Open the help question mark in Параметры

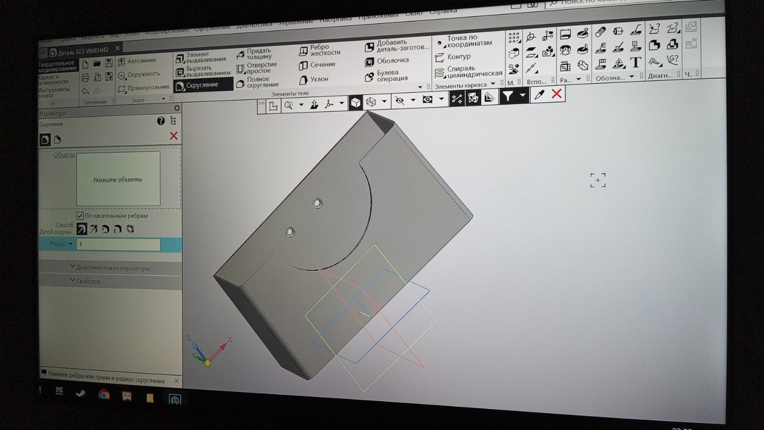tap(161, 121)
